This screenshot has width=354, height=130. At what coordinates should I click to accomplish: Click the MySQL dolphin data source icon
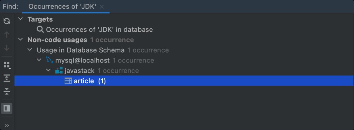click(50, 60)
